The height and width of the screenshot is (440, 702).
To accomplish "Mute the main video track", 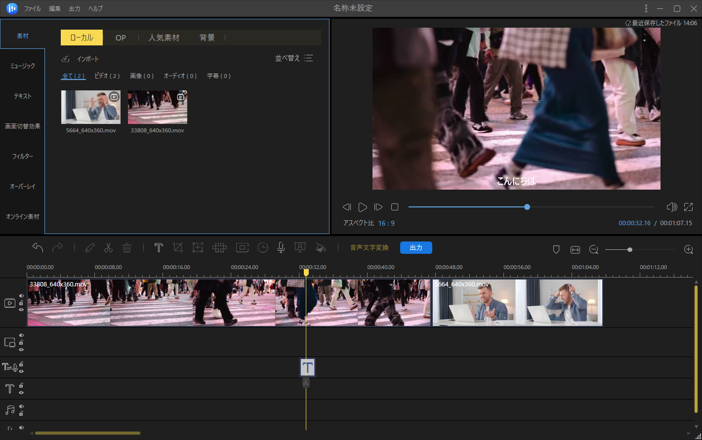I will coord(21,296).
